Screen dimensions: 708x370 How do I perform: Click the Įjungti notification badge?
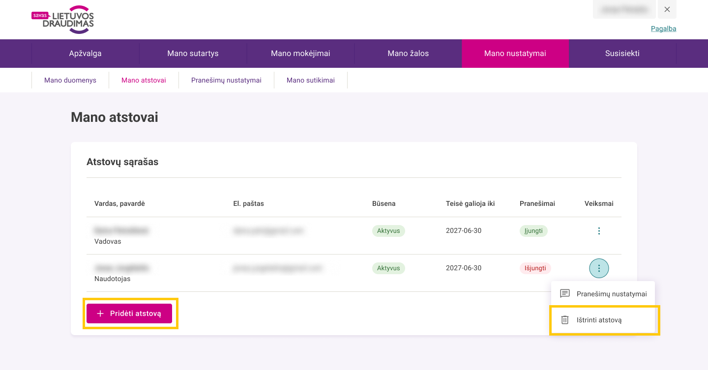(x=533, y=231)
